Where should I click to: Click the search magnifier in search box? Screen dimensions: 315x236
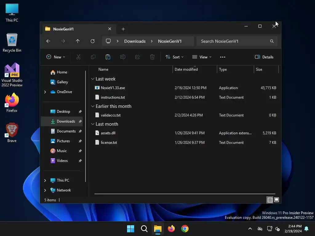point(272,41)
